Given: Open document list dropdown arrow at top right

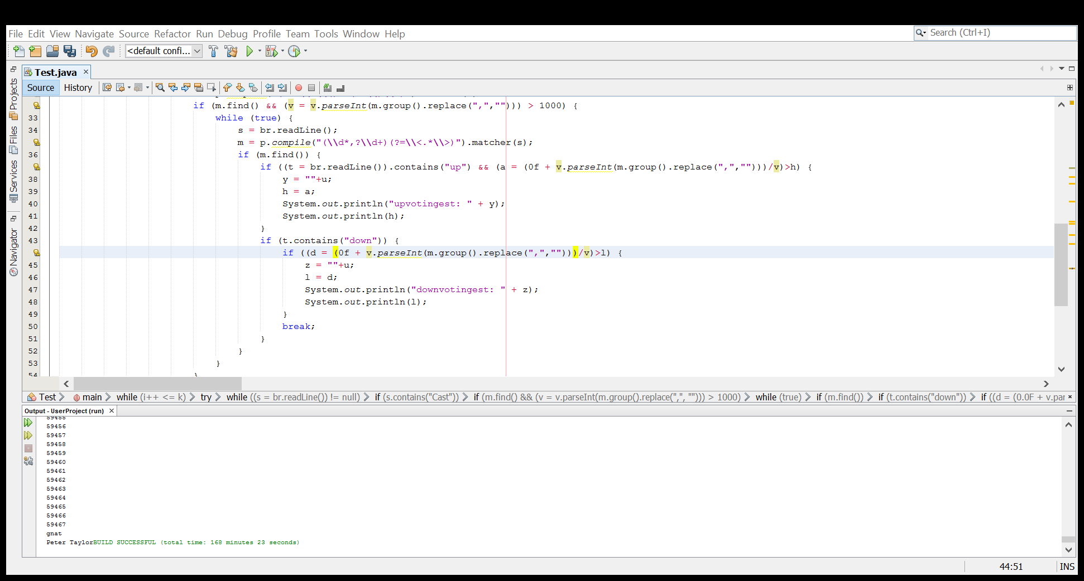Looking at the screenshot, I should click(1062, 69).
